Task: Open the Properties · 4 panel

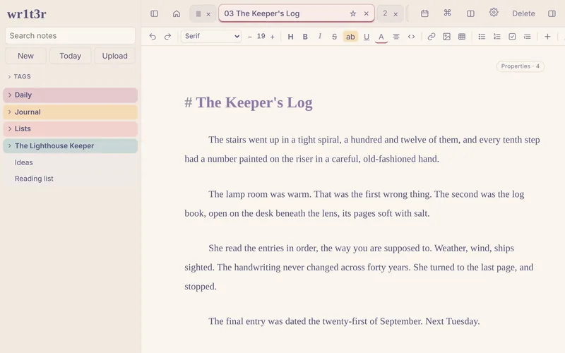Action: (520, 66)
